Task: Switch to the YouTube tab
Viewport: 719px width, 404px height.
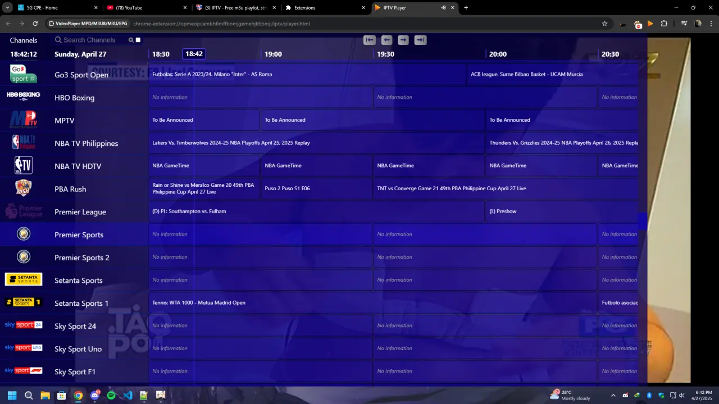Action: [x=147, y=8]
